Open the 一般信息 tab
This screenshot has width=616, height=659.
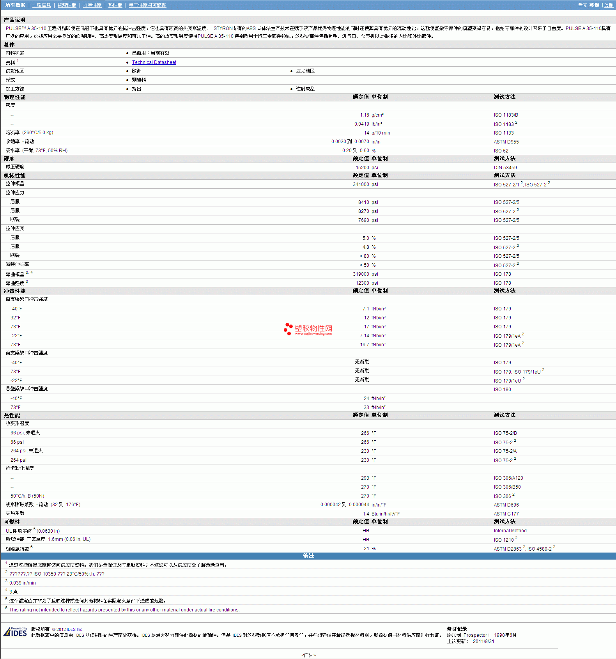[41, 5]
